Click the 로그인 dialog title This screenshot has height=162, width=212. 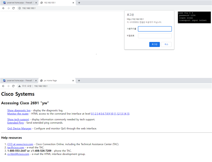130,14
